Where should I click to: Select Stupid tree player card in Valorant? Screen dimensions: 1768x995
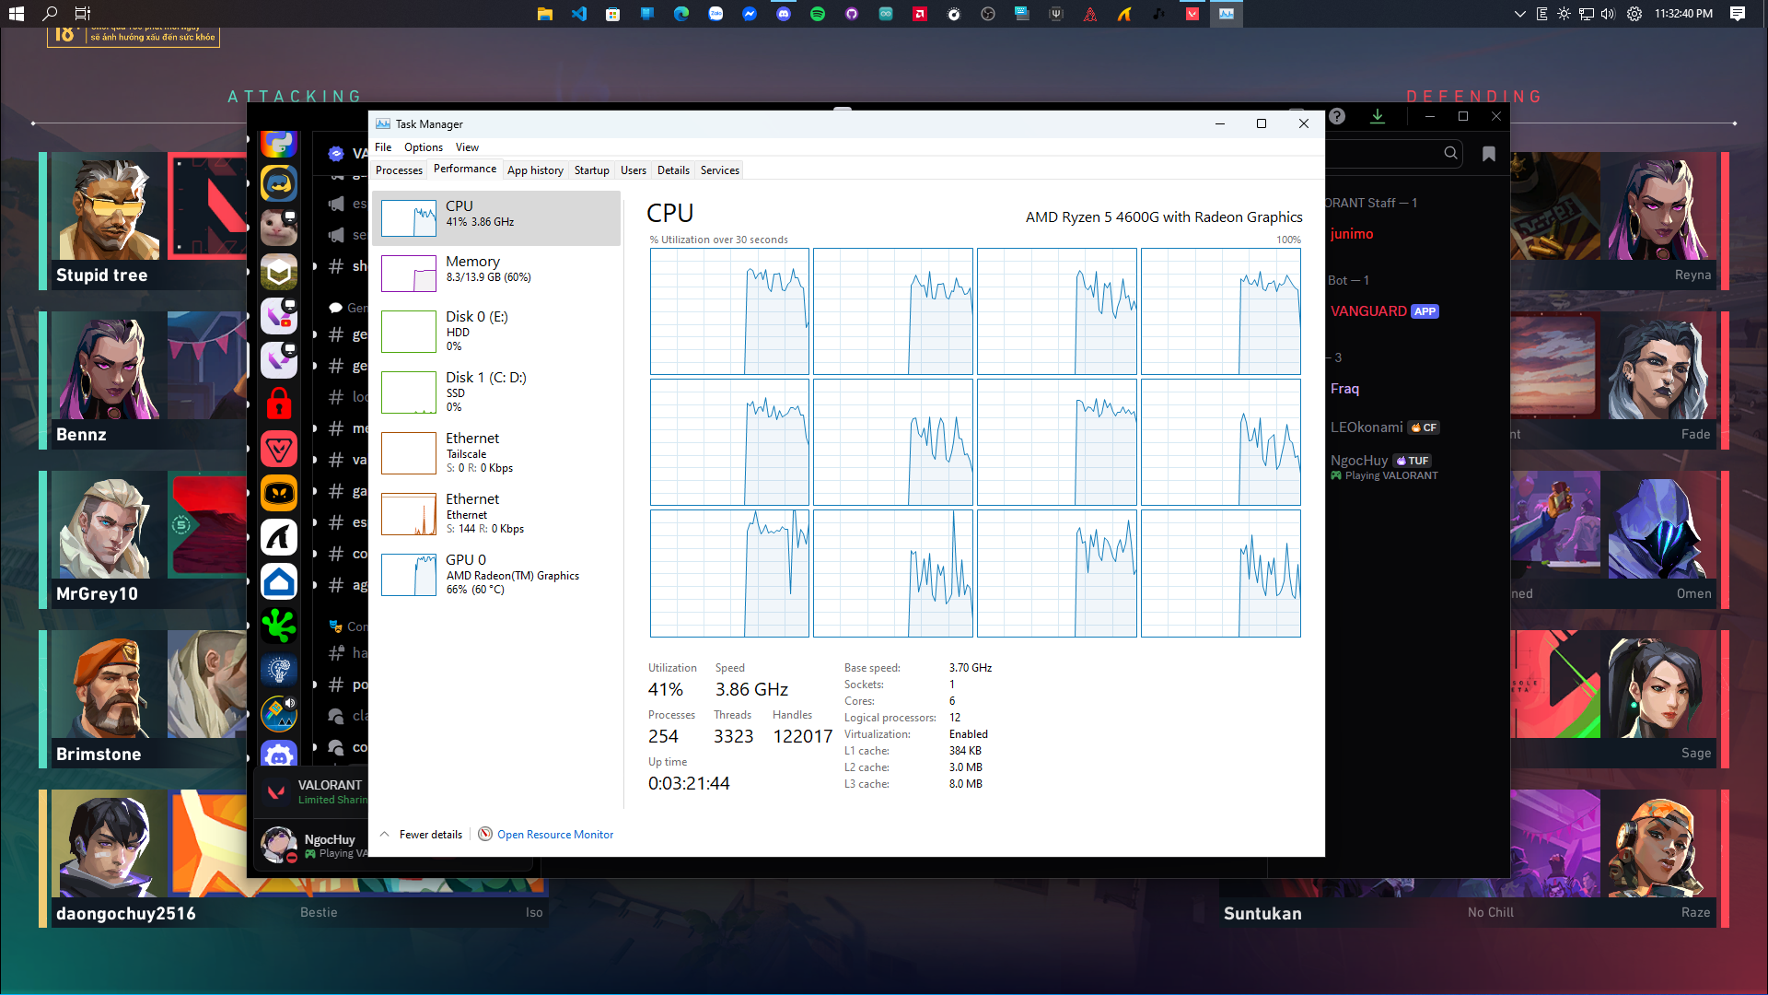coord(144,221)
